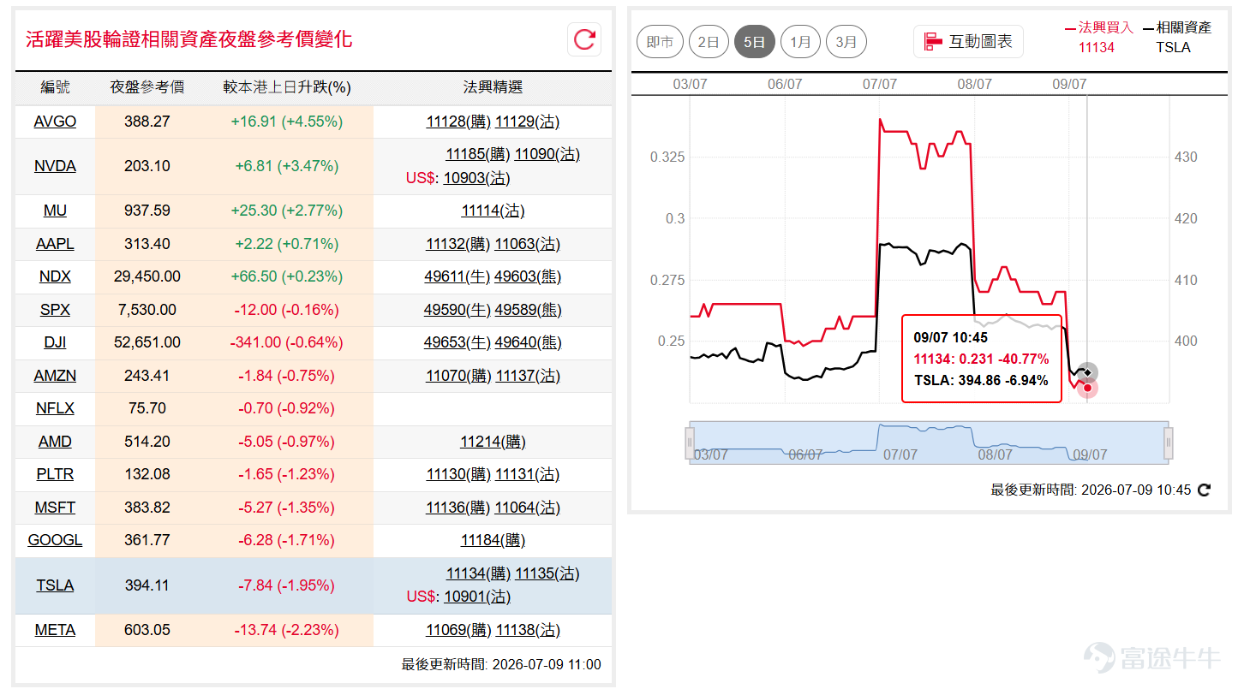Open warrant 11063 put for AAPL
The width and height of the screenshot is (1238, 689).
pyautogui.click(x=528, y=244)
